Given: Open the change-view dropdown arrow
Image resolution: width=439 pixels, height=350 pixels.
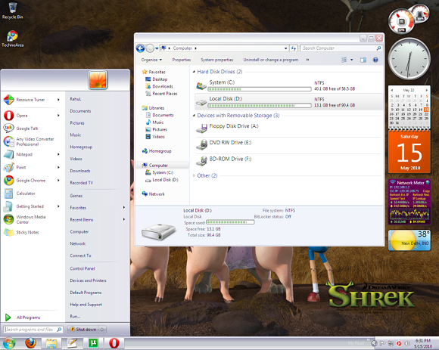Looking at the screenshot, I should 352,60.
